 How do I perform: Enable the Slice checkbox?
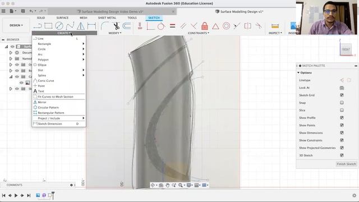[342, 110]
